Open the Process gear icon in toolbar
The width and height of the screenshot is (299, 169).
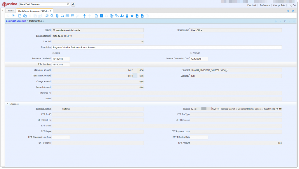click(132, 16)
